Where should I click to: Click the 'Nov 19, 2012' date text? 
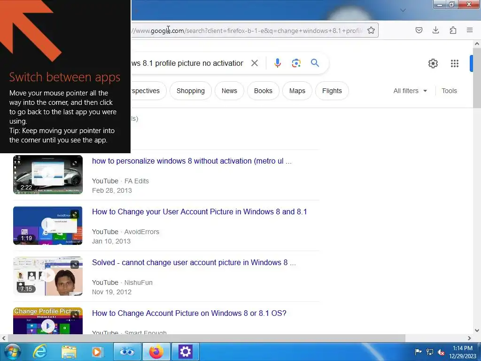pyautogui.click(x=112, y=292)
